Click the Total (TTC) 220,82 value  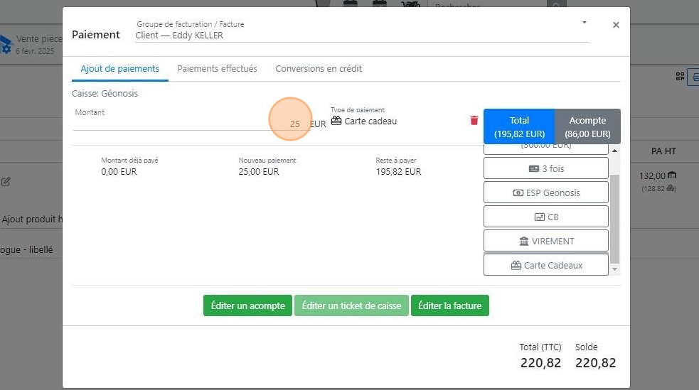(540, 363)
